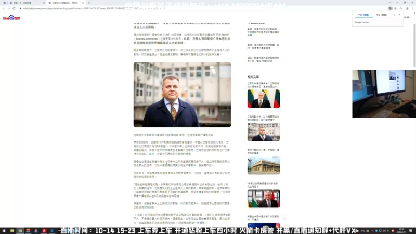This screenshot has height=234, width=416.
Task: Select the second Chinese language tab in the translate popup
Action: (x=382, y=15)
